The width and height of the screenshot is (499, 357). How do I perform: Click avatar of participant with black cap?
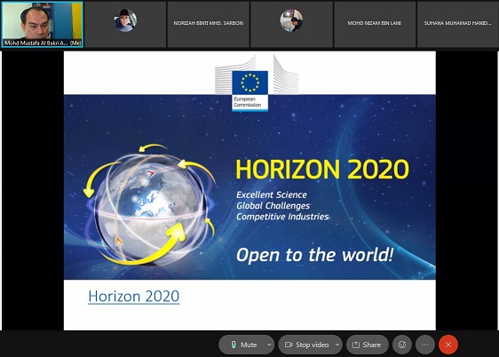coord(125,20)
